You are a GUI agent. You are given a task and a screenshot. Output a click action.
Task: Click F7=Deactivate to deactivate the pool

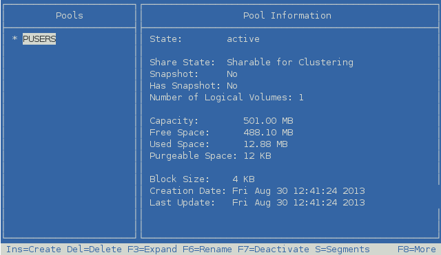274,249
